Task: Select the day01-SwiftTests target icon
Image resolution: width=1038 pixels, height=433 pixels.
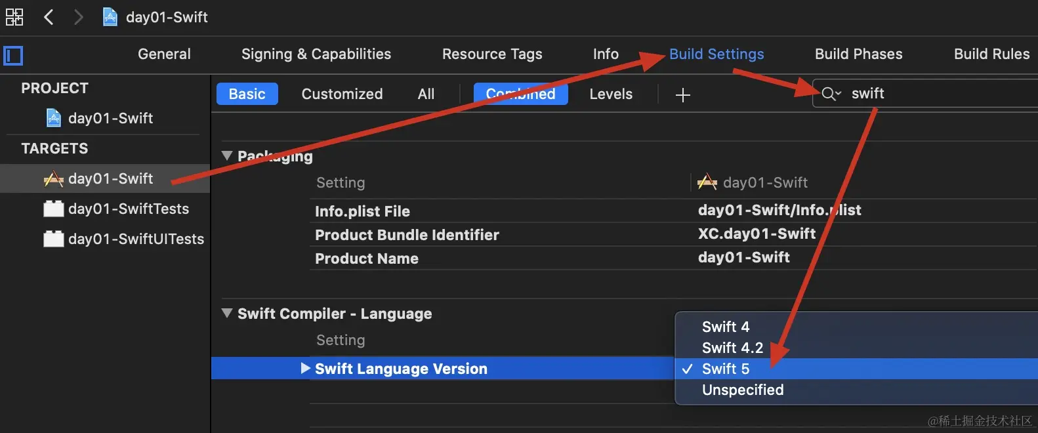Action: click(x=53, y=209)
